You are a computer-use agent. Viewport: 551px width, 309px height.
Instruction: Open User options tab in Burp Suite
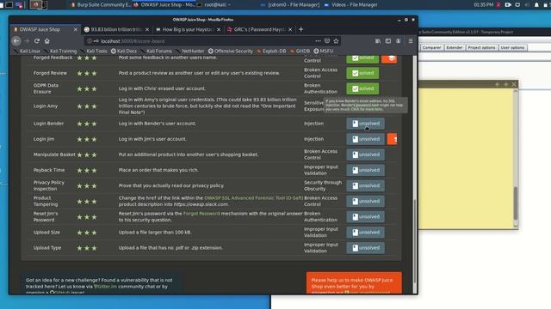(x=513, y=48)
